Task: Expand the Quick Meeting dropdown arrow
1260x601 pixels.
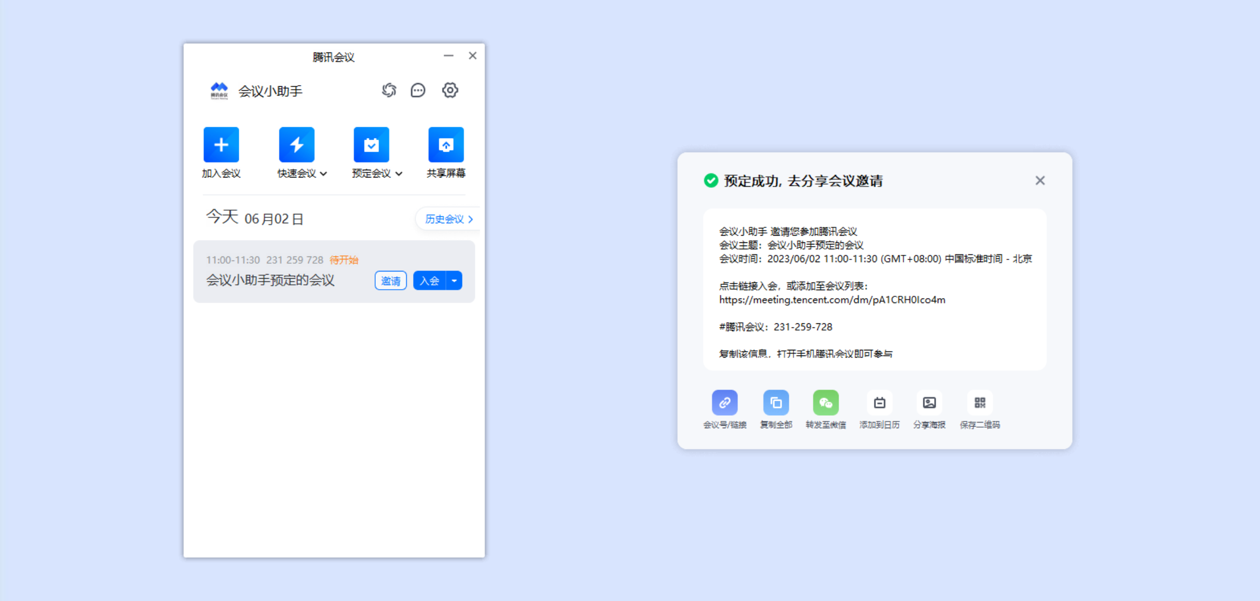Action: (x=323, y=174)
